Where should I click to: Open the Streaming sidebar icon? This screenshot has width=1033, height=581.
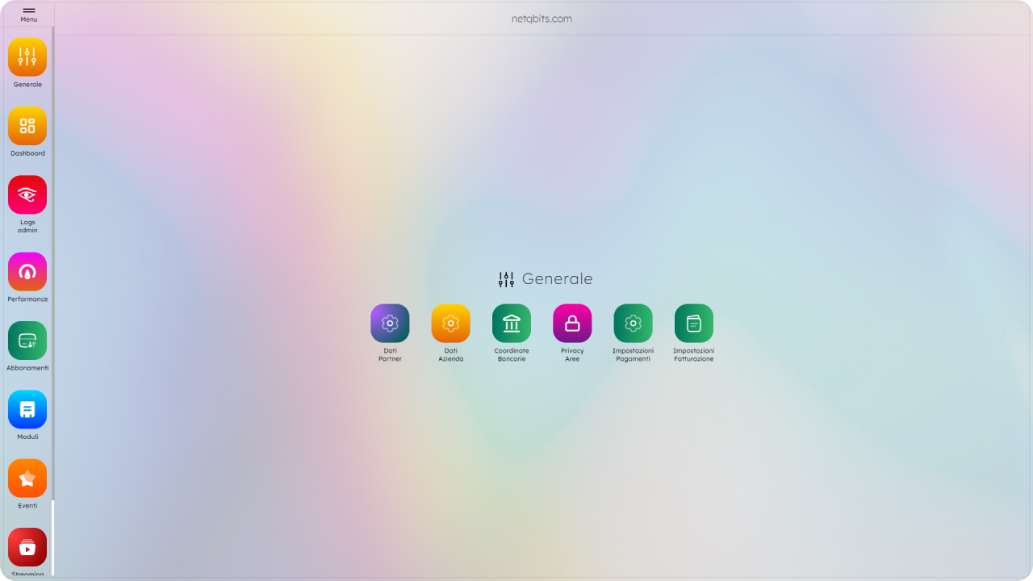[27, 547]
